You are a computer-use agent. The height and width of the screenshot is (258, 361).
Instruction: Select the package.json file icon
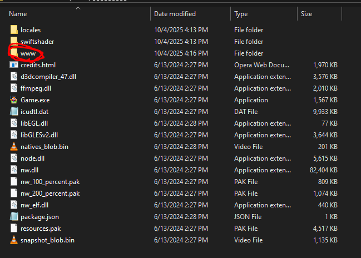(14, 217)
